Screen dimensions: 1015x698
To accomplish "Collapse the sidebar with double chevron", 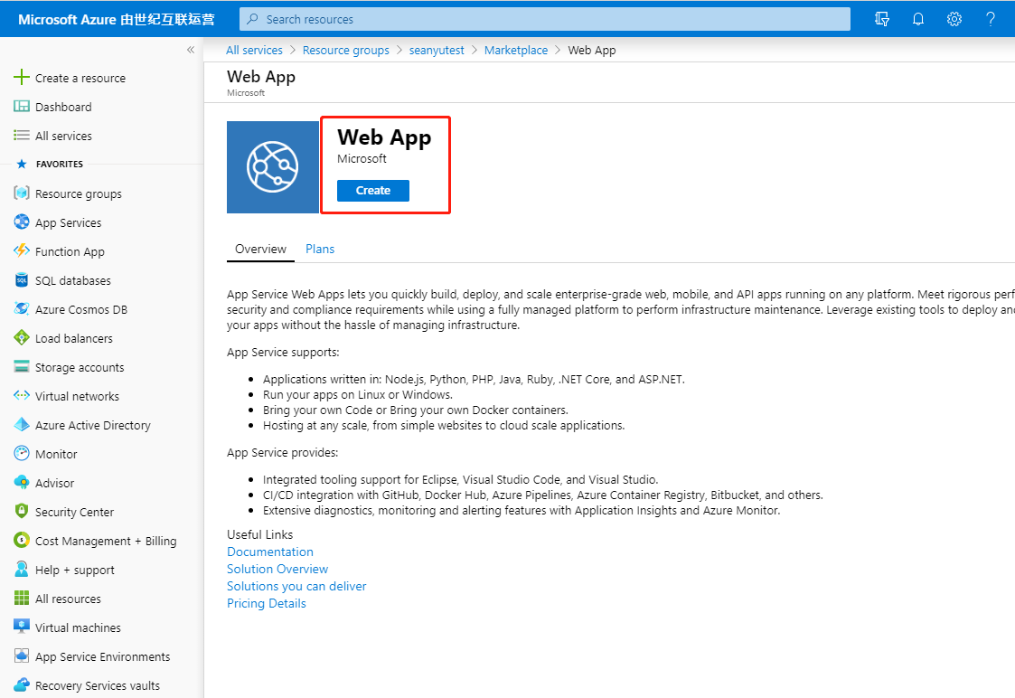I will point(191,50).
